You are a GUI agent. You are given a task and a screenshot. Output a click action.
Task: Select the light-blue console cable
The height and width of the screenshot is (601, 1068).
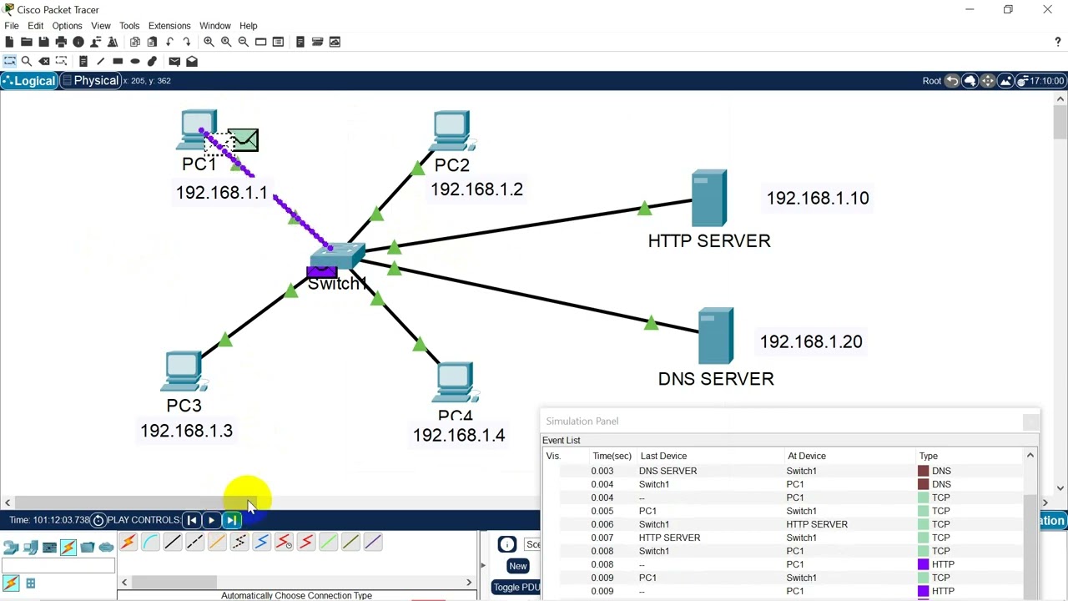point(150,543)
